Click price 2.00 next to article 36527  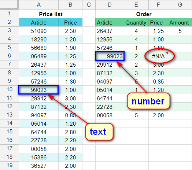coord(70,166)
